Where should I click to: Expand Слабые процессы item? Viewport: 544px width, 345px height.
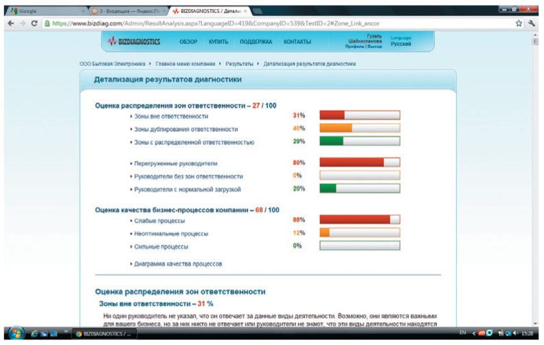[x=159, y=221]
